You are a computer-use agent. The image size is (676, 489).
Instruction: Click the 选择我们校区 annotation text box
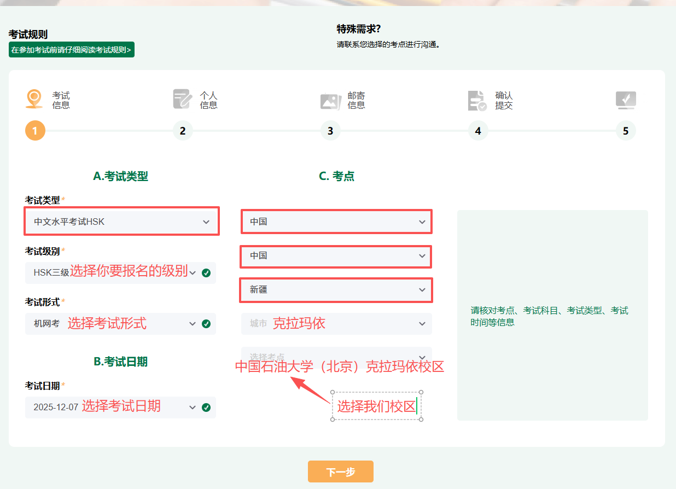[x=376, y=406]
